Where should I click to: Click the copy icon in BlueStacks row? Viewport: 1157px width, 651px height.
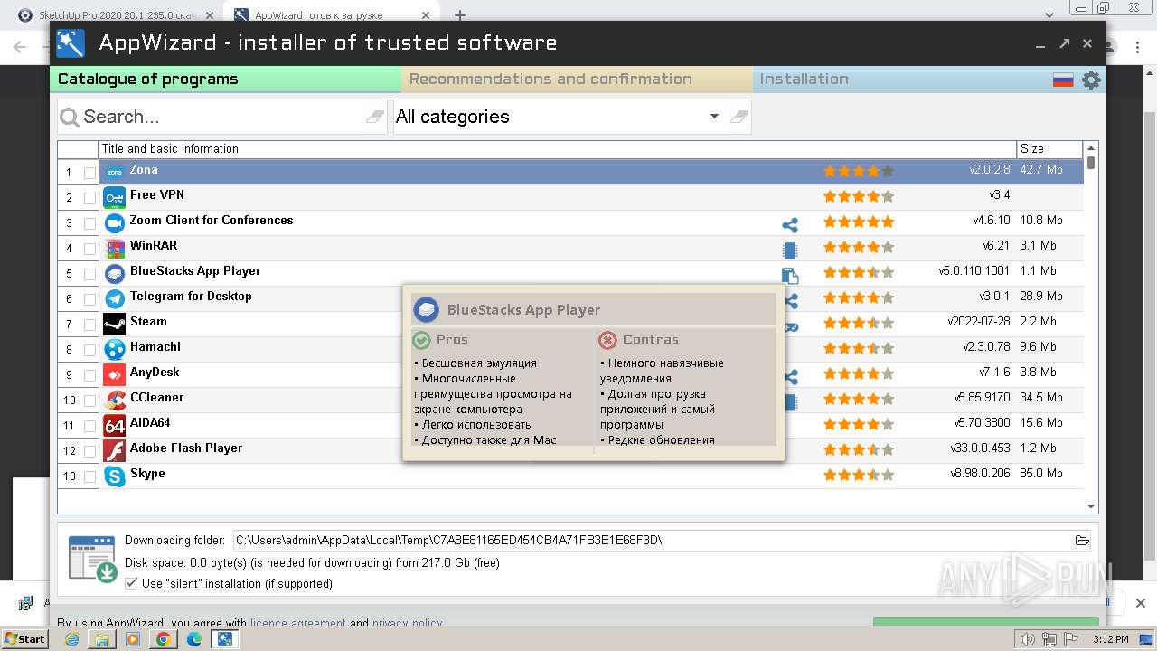coord(790,276)
